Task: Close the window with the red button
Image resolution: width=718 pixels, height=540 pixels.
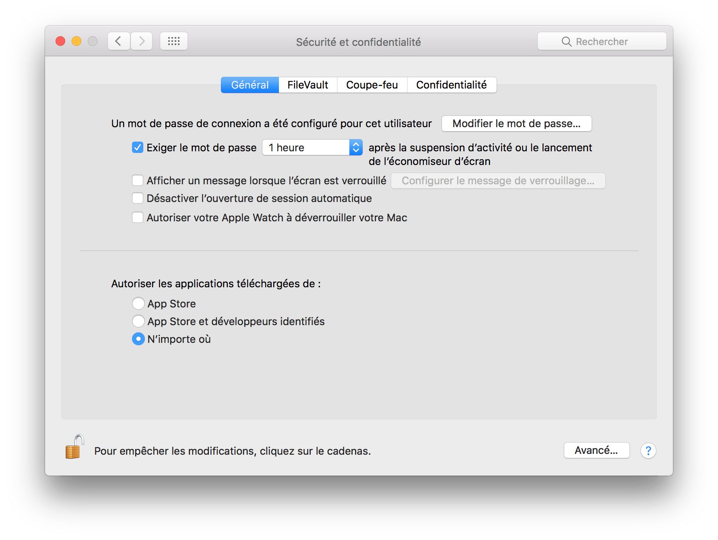Action: pos(60,41)
